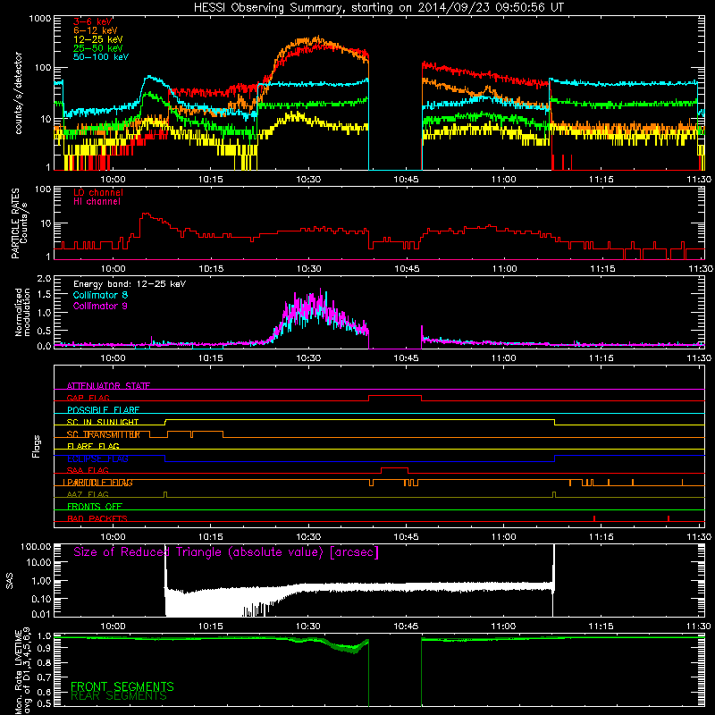Select the REAR SEGMENTS legend label
Image resolution: width=715 pixels, height=715 pixels.
tap(119, 696)
